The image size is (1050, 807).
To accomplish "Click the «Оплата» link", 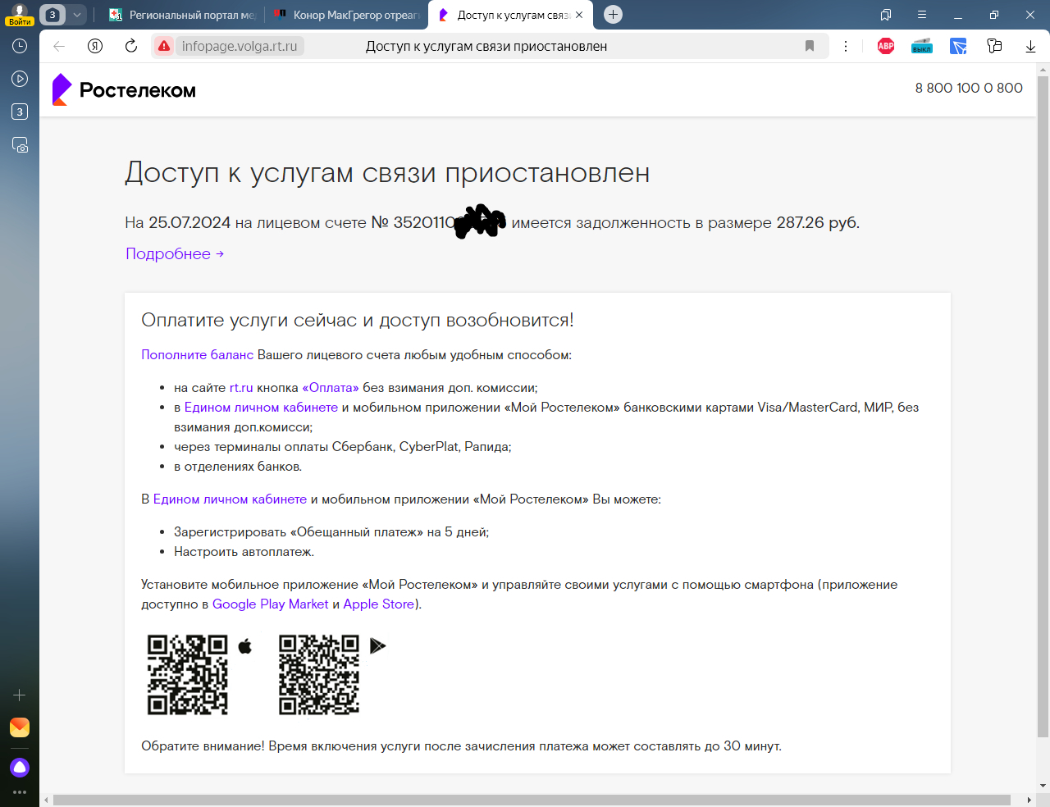I will [331, 388].
